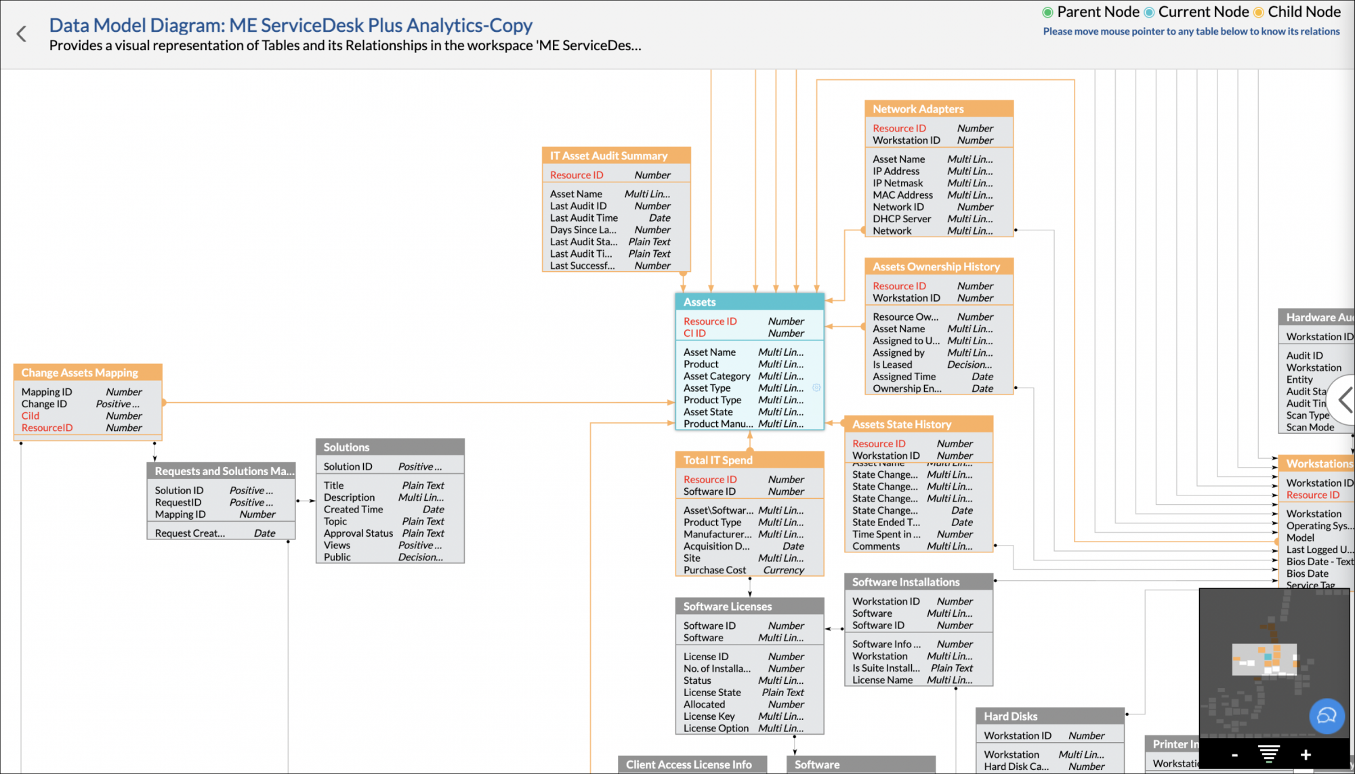Viewport: 1355px width, 774px height.
Task: Click the Change Assets Mapping table header
Action: pos(87,373)
